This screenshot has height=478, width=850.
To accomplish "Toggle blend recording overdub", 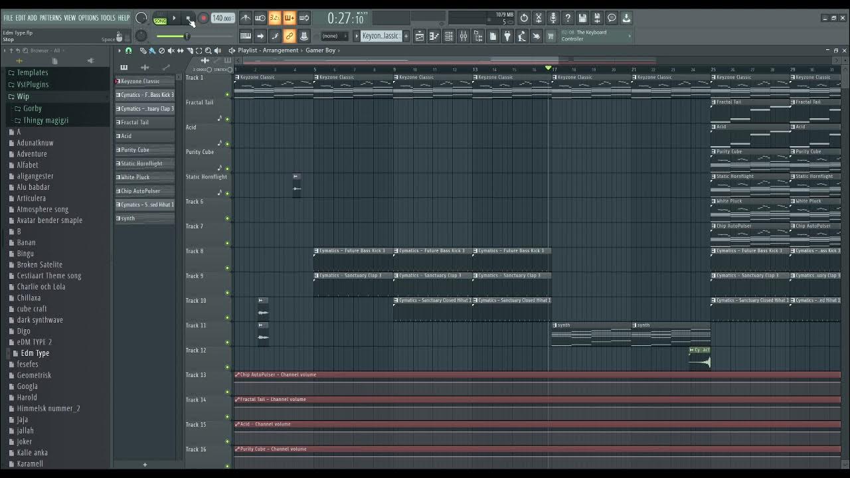I will coord(290,18).
